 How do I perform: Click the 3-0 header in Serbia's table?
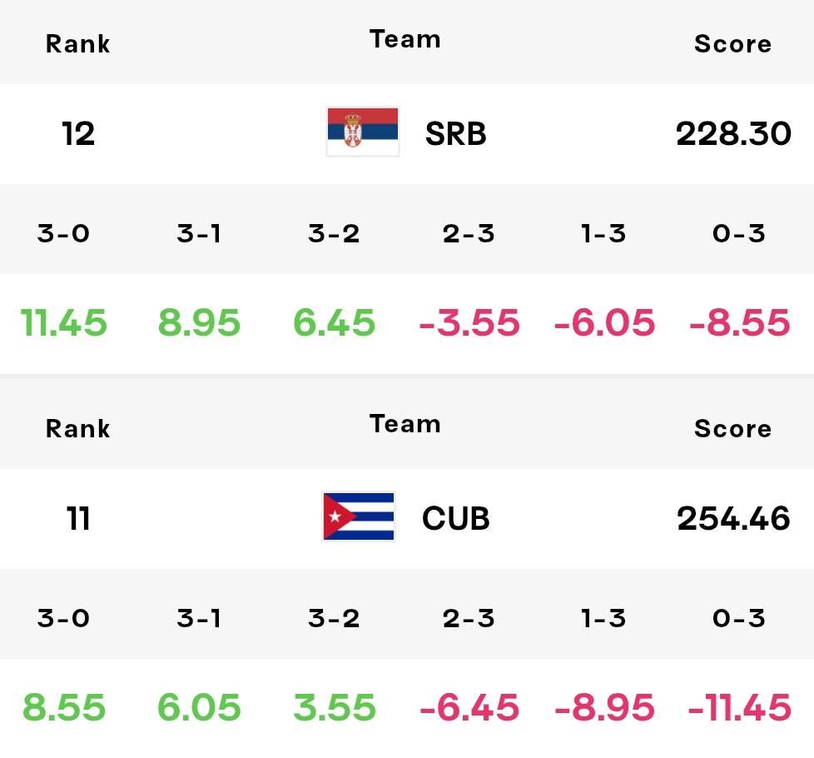point(63,233)
